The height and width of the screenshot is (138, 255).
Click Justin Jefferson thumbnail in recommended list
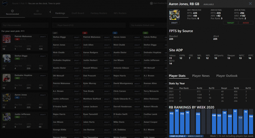pos(6,117)
